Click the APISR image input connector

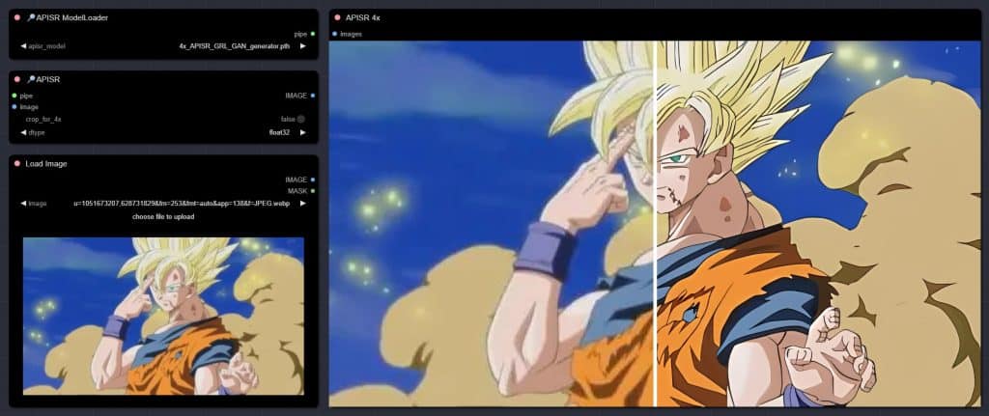point(14,107)
